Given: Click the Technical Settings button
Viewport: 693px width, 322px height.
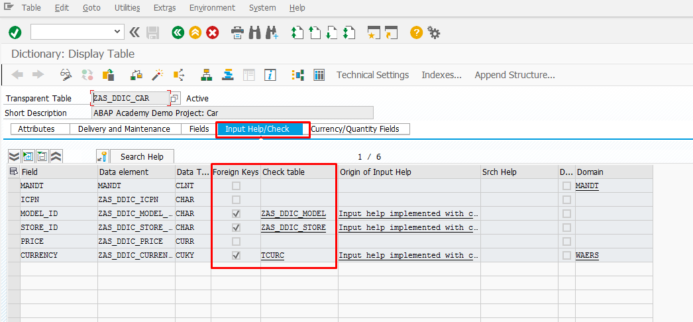Looking at the screenshot, I should tap(372, 75).
